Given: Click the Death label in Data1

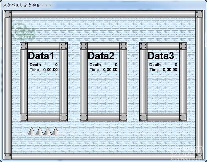Looking at the screenshot, I should tap(35, 65).
